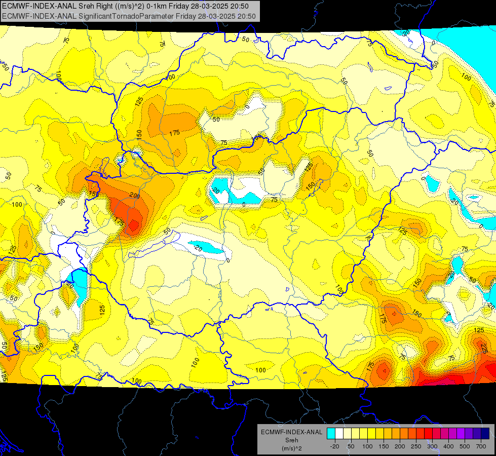
Task: Click the legend scale value 700
Action: [x=481, y=446]
